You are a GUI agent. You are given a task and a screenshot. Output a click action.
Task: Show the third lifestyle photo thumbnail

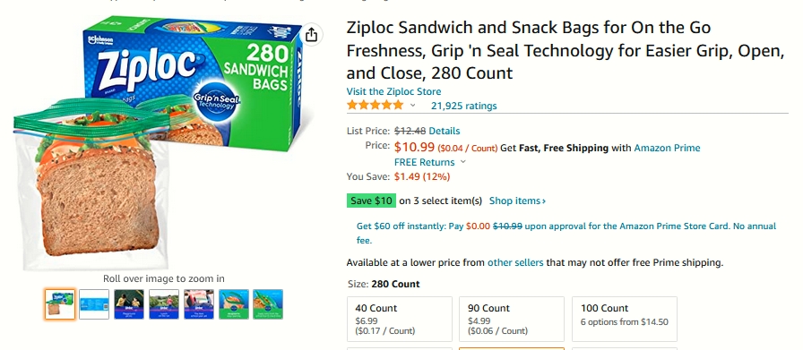click(129, 304)
